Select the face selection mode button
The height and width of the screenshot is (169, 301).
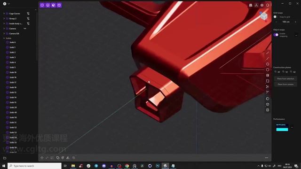(x=53, y=5)
